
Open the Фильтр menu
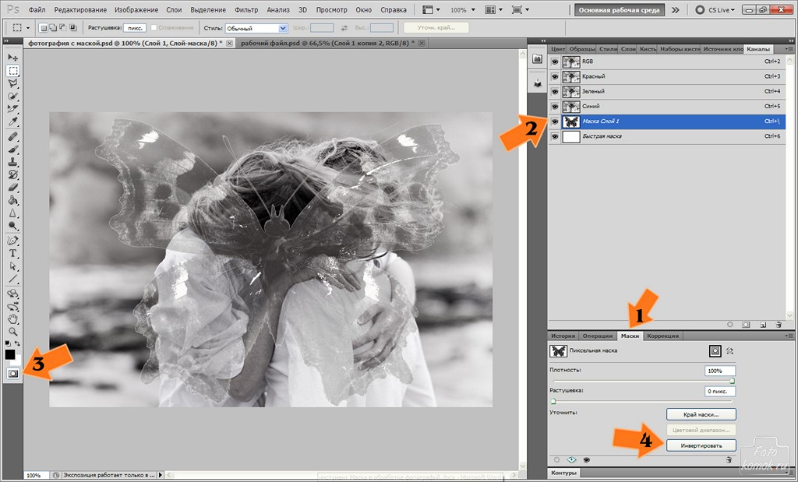coord(245,11)
